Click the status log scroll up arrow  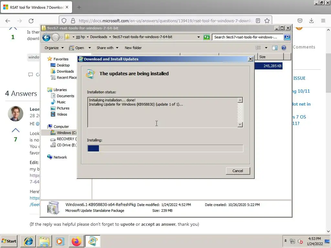(x=240, y=100)
